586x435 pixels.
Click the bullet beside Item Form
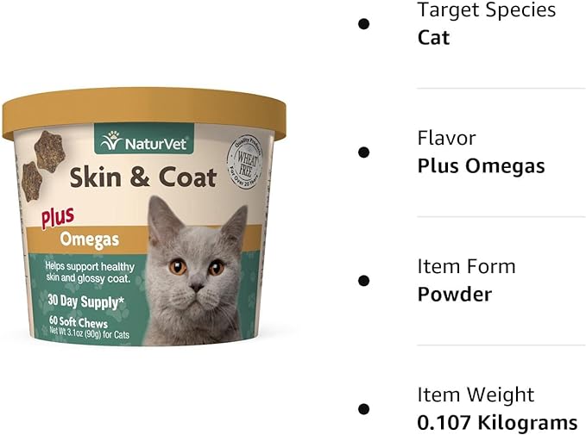(363, 281)
